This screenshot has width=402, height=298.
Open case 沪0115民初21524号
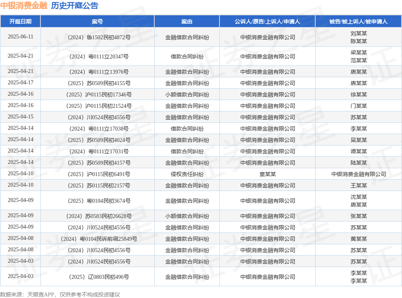pos(99,106)
